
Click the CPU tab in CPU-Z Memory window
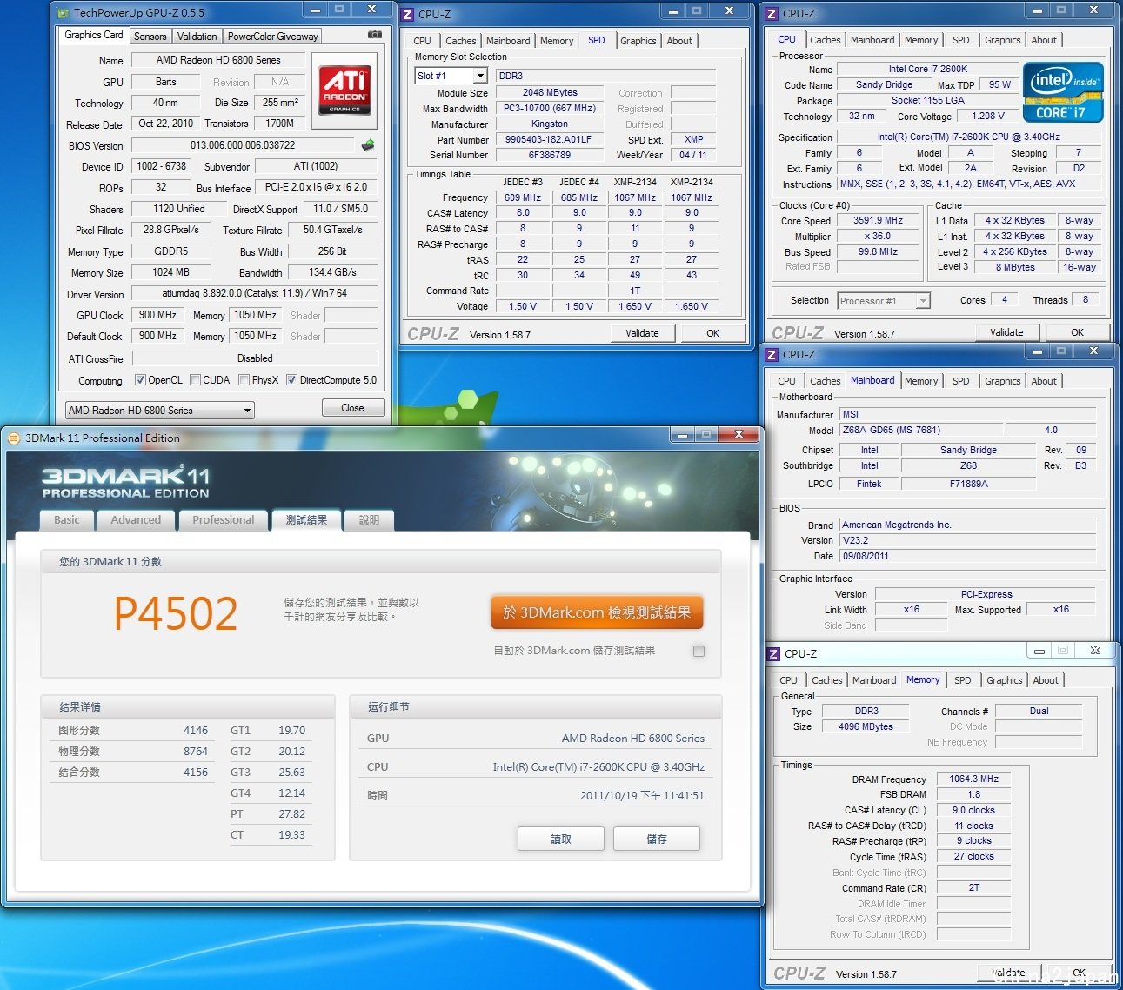[789, 680]
